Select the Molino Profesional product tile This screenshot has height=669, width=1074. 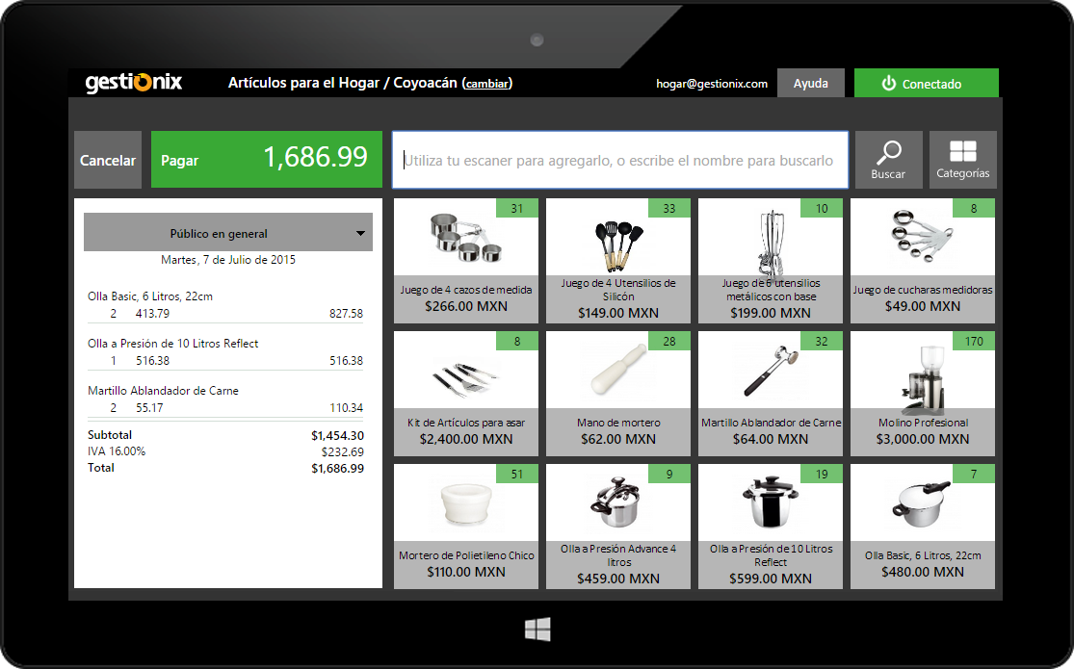[923, 393]
